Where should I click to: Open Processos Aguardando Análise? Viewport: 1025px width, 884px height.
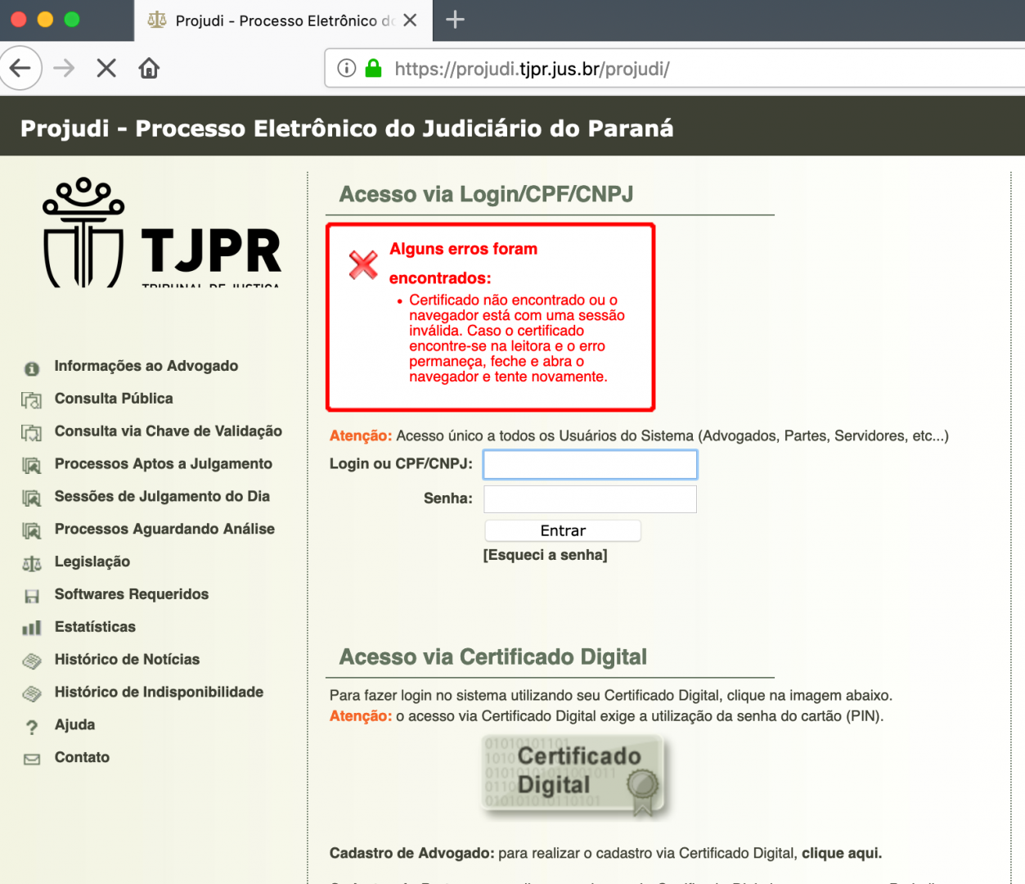(164, 530)
